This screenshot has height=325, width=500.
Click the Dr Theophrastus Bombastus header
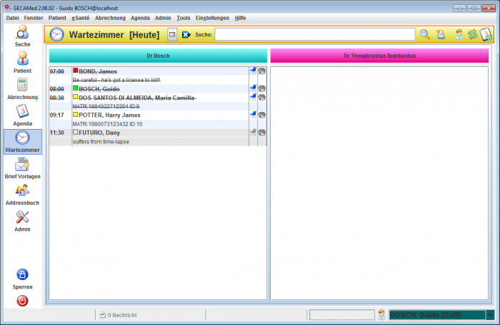click(x=379, y=56)
